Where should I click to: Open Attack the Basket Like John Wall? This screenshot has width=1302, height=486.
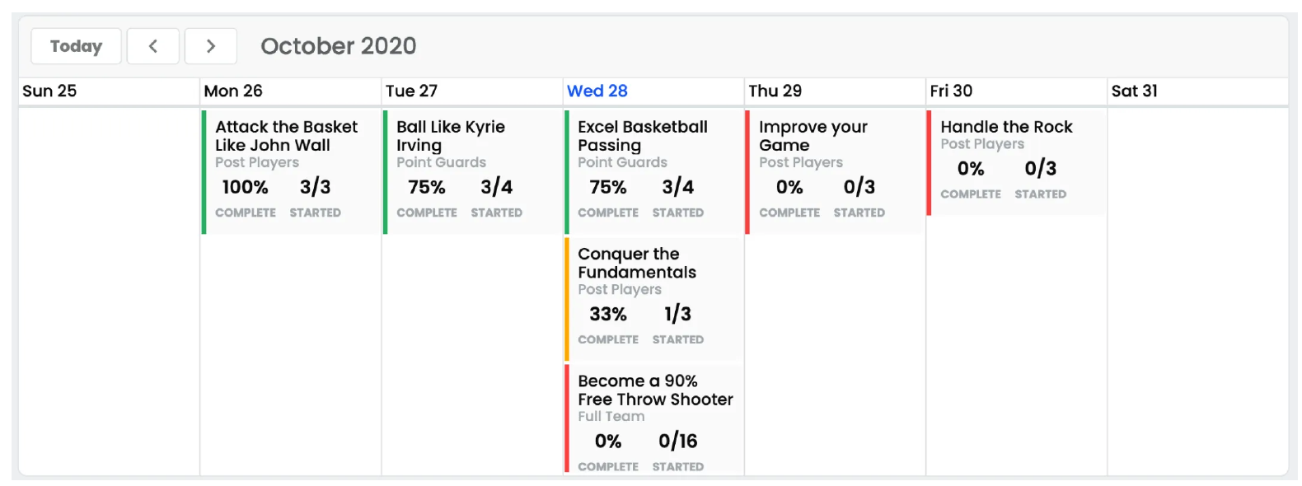point(286,136)
